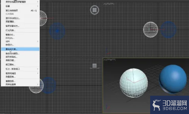Image resolution: width=189 pixels, height=114 pixels.
Task: Select 透视匹配... menu entry
Action: (x=20, y=60)
